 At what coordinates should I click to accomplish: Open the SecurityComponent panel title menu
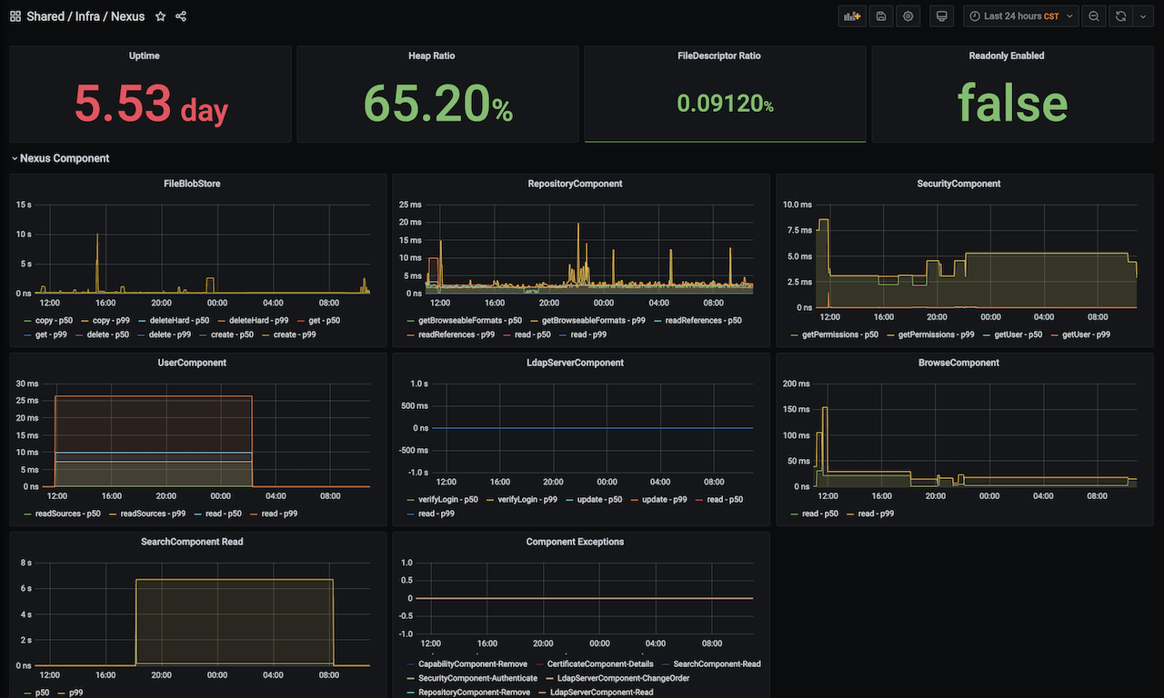click(x=958, y=184)
